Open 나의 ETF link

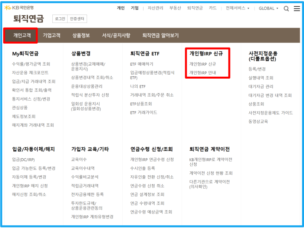[138, 86]
